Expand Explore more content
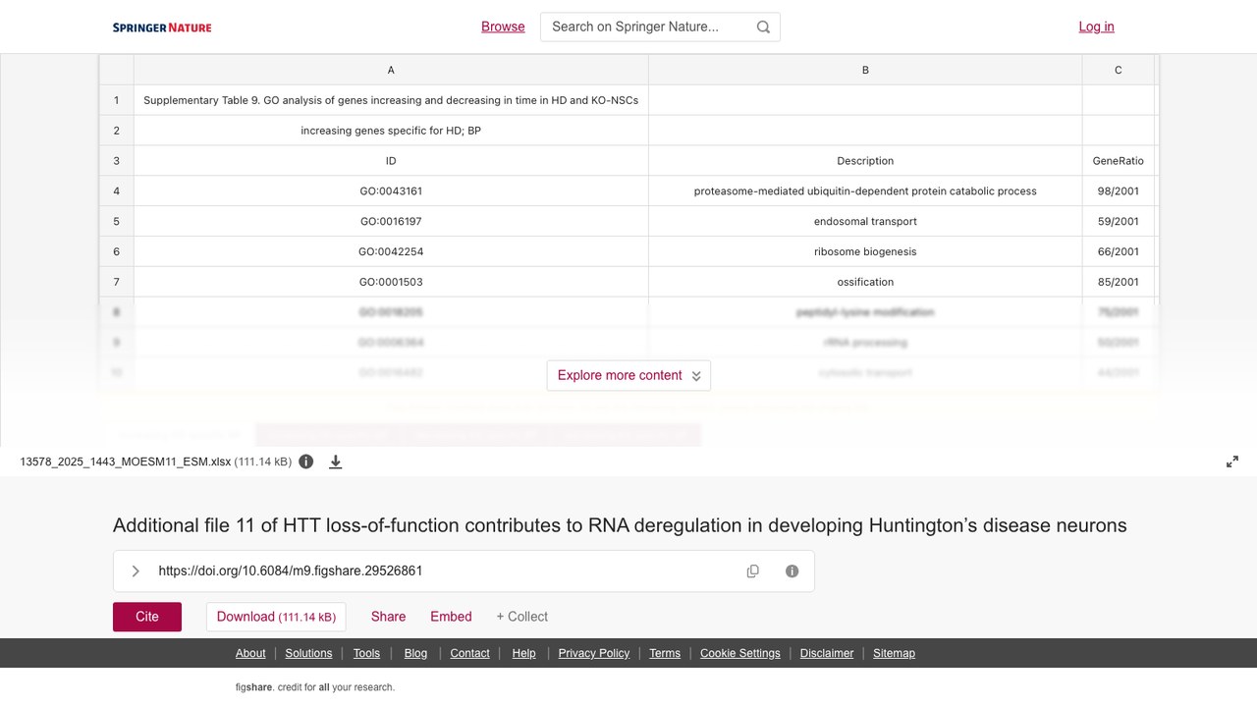The image size is (1257, 707). tap(628, 375)
